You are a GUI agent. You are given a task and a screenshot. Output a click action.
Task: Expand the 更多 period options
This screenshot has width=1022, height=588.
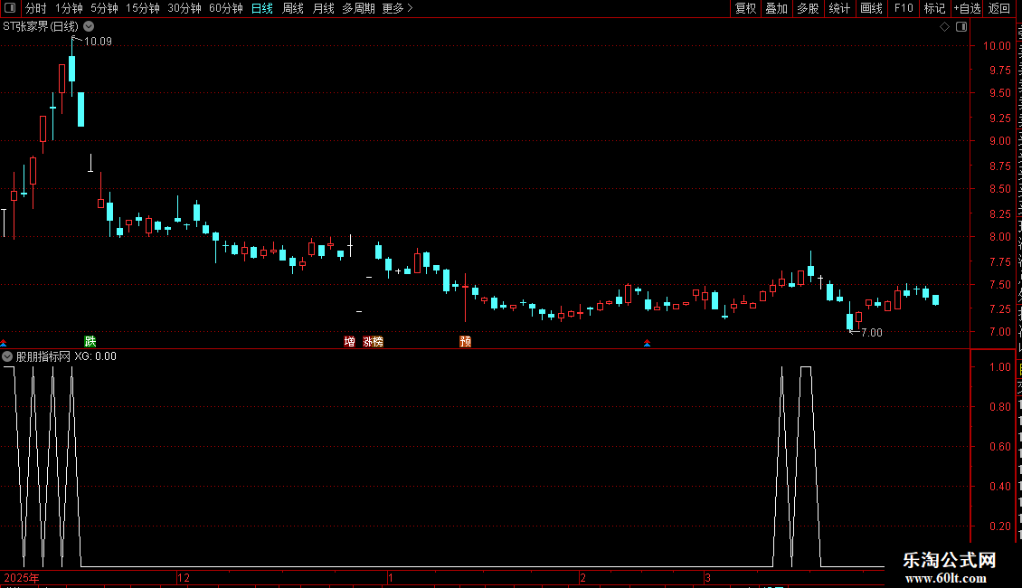[398, 8]
